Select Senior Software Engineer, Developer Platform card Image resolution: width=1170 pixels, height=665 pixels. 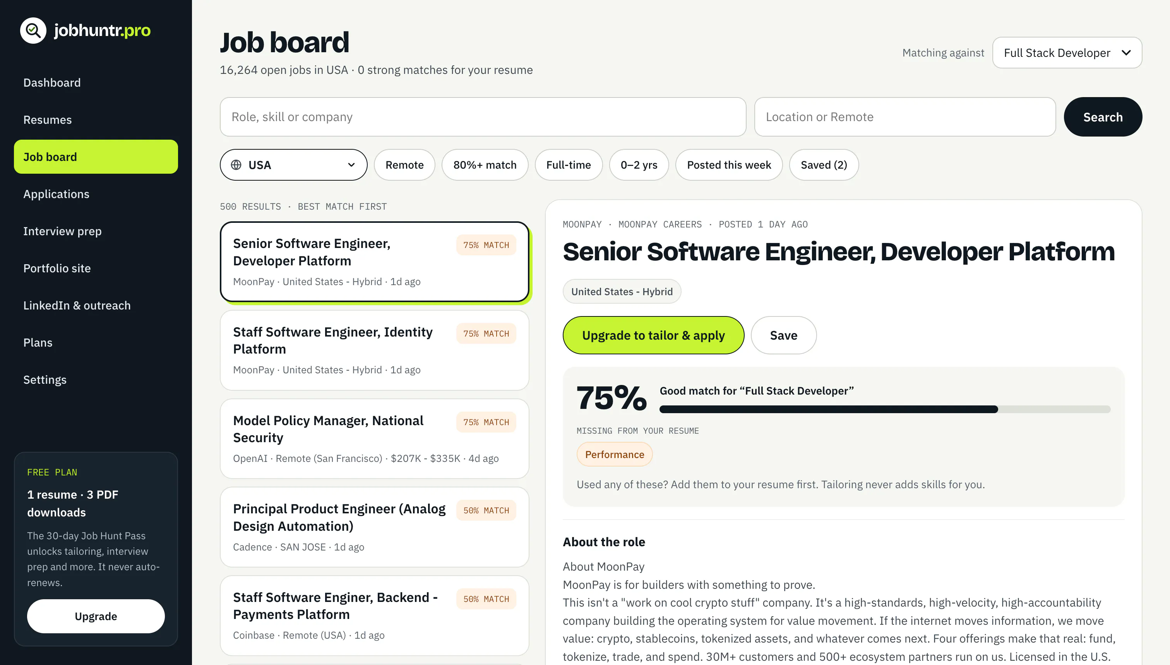374,262
